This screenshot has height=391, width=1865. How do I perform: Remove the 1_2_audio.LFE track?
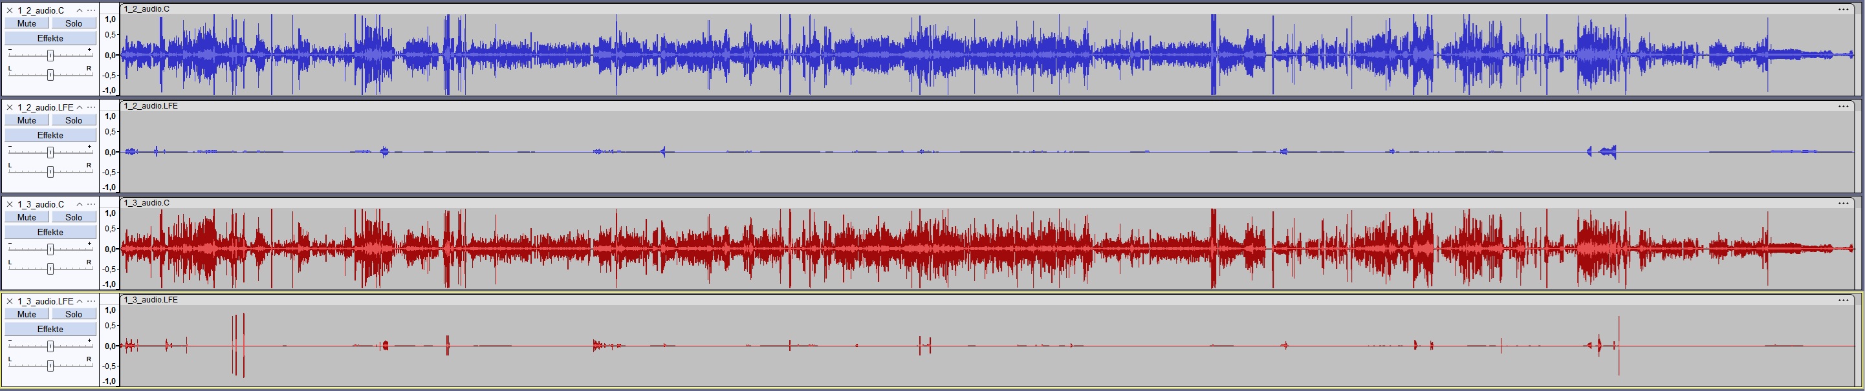(x=10, y=107)
